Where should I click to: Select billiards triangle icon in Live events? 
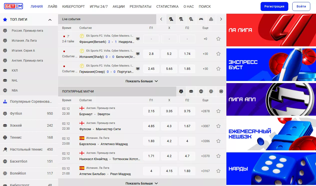(x=211, y=19)
